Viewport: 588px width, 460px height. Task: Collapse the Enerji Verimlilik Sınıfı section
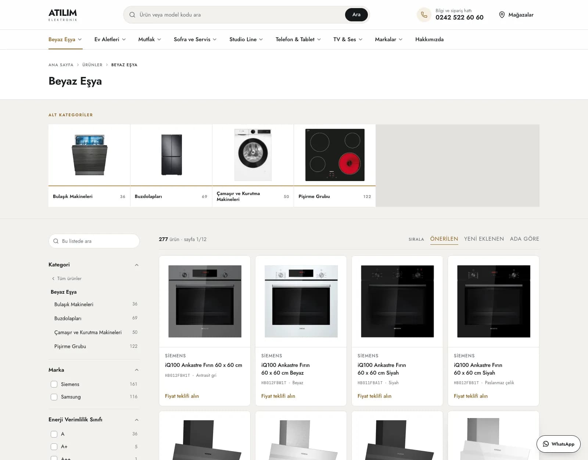tap(137, 420)
